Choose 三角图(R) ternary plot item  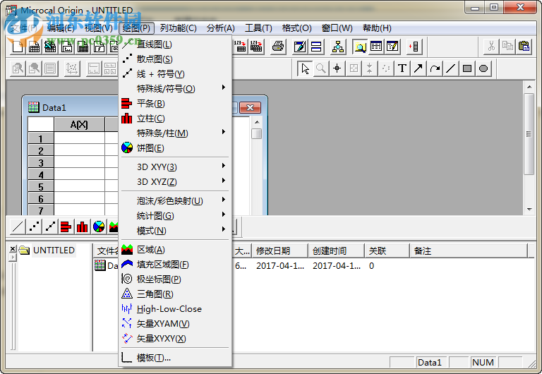(175, 294)
